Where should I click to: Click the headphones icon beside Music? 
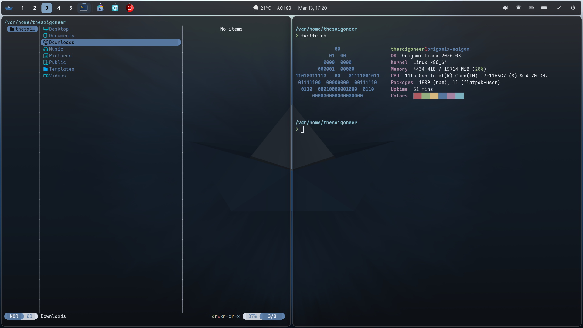(46, 49)
